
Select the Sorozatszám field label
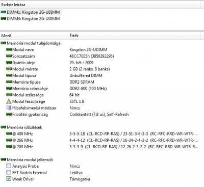coord(23,56)
